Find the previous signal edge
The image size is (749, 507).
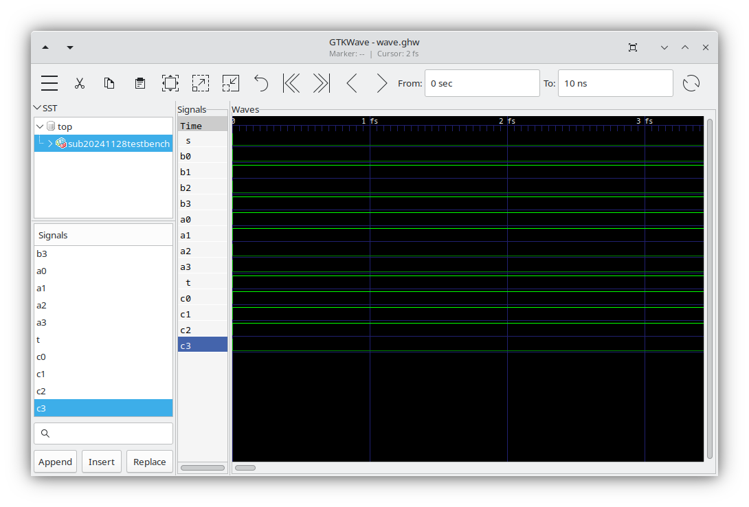(x=351, y=82)
